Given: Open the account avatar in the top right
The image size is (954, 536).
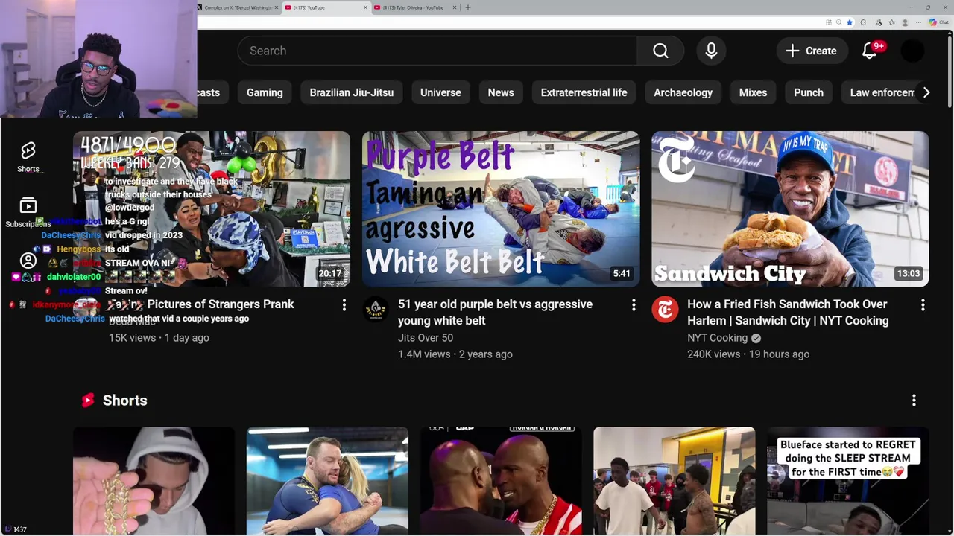Looking at the screenshot, I should tap(912, 51).
